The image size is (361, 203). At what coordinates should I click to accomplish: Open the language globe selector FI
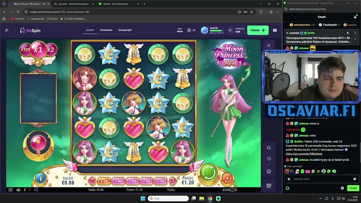(x=191, y=30)
